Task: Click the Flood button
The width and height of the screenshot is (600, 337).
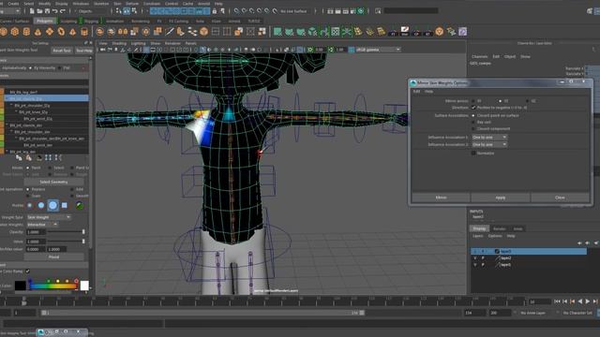Action: (53, 256)
